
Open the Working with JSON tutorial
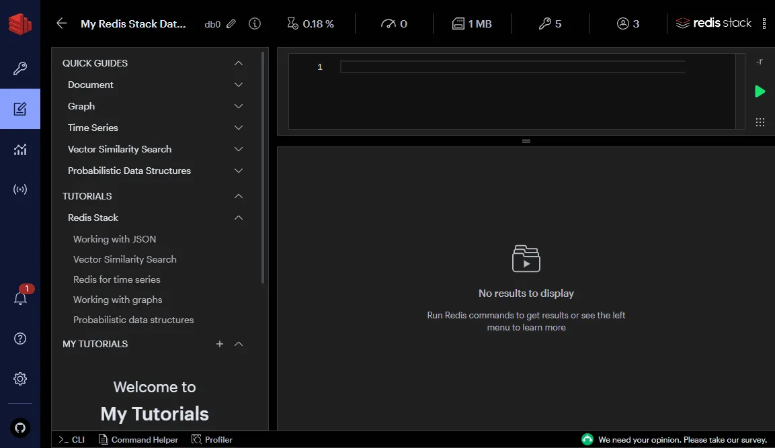pos(114,239)
